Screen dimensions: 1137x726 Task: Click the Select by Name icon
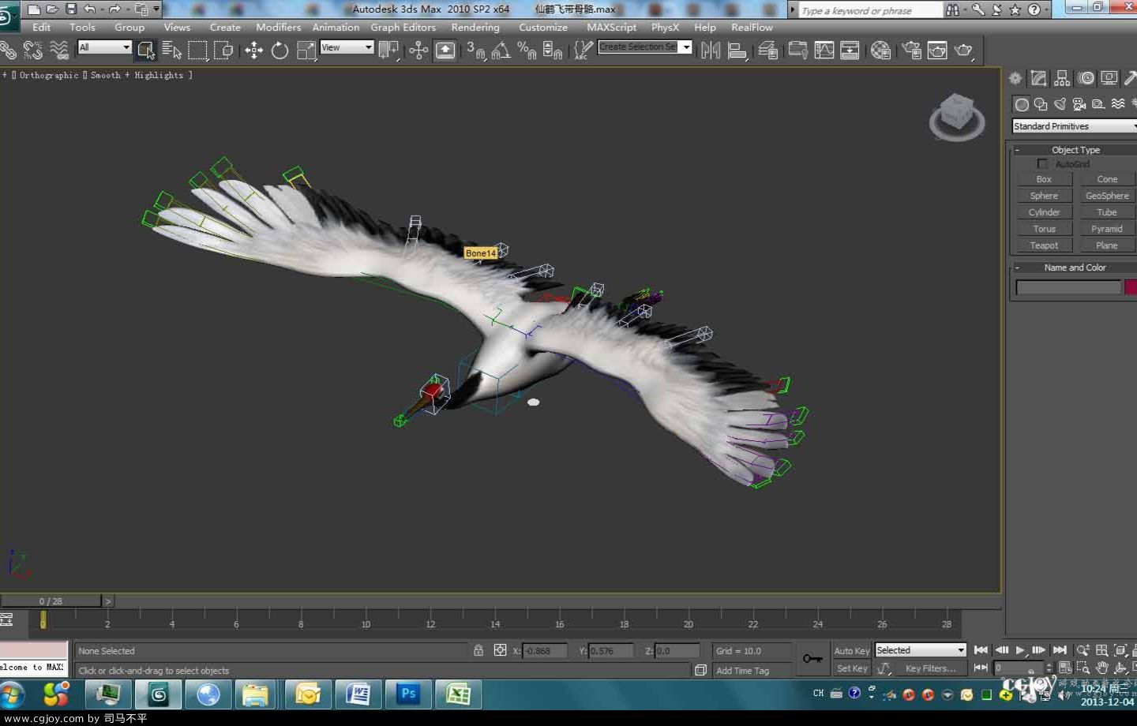point(171,51)
